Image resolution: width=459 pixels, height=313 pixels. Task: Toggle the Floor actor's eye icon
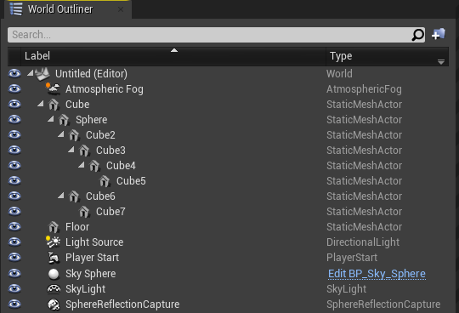14,226
